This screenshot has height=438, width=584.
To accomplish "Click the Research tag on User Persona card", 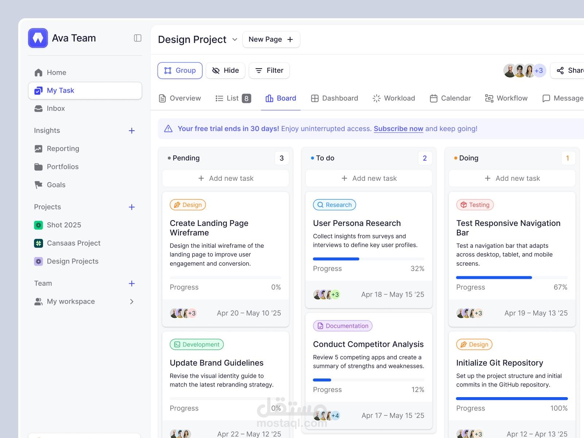I will tap(334, 205).
